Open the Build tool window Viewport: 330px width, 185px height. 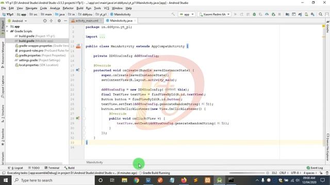[x=69, y=168]
